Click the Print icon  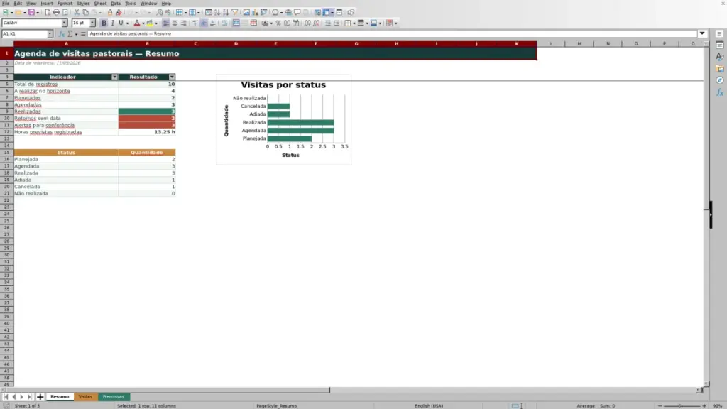56,13
